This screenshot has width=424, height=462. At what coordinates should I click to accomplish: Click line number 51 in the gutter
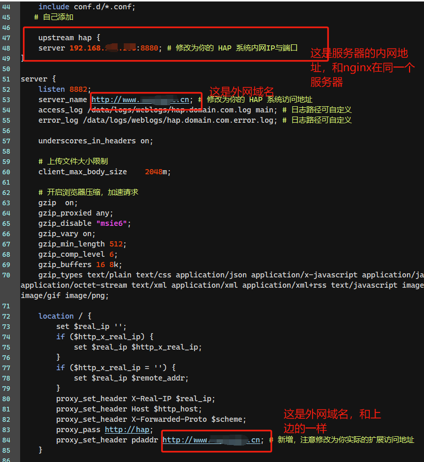coord(6,79)
